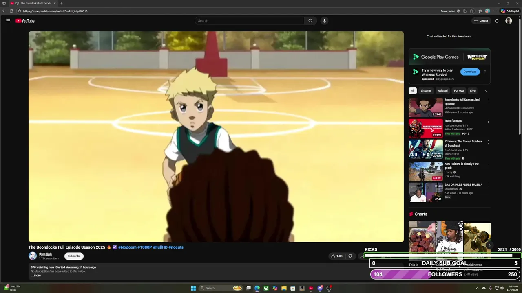Viewport: 522px width, 293px height.
Task: Click the video player to pause
Action: coord(216,137)
